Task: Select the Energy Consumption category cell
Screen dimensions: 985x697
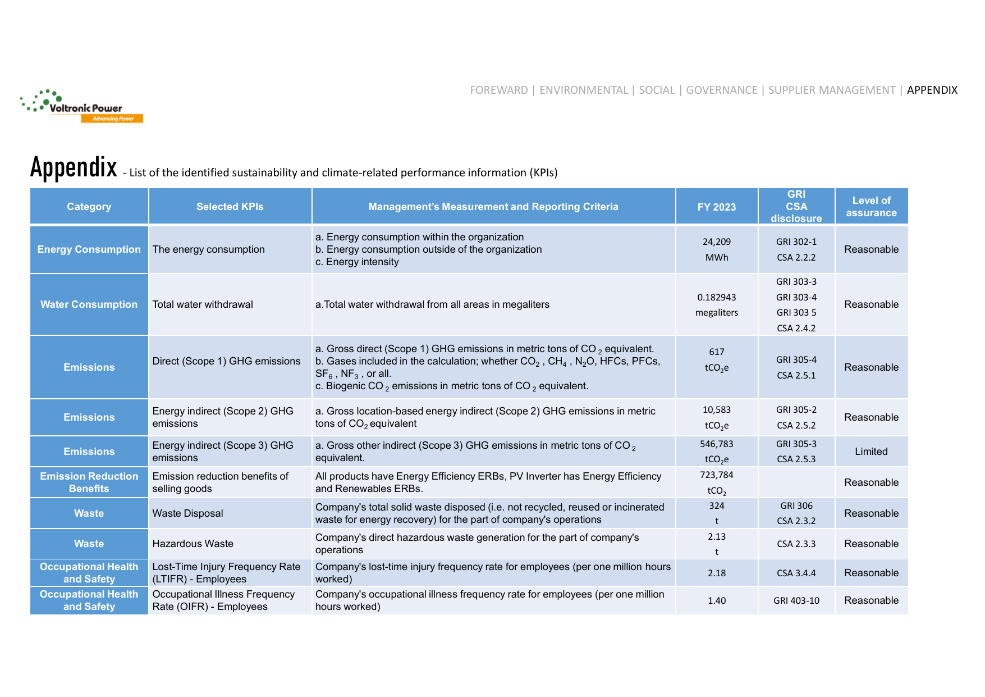Action: 89,249
